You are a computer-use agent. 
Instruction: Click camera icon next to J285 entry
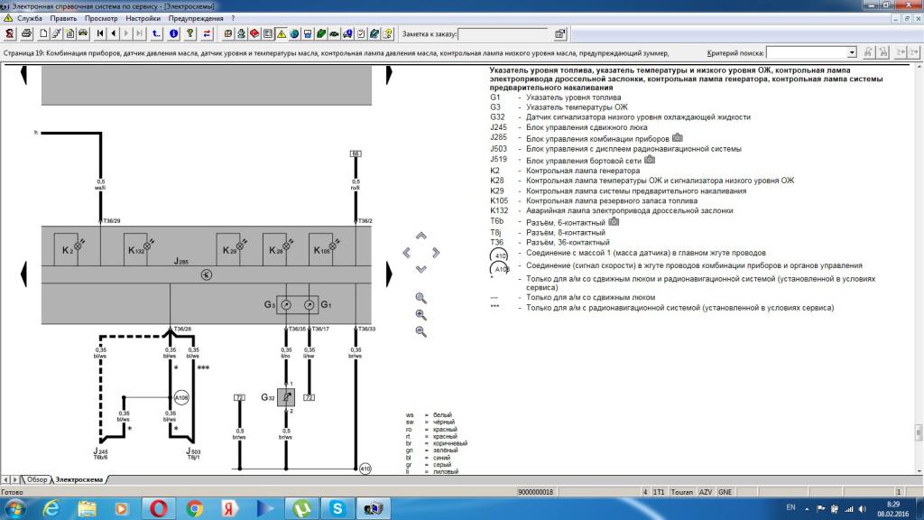point(677,137)
